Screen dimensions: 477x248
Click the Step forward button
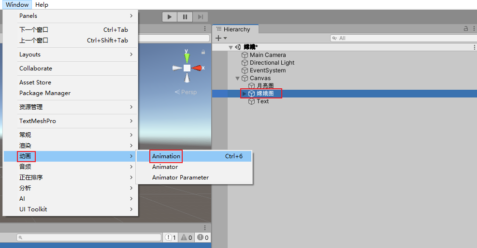[x=200, y=17]
